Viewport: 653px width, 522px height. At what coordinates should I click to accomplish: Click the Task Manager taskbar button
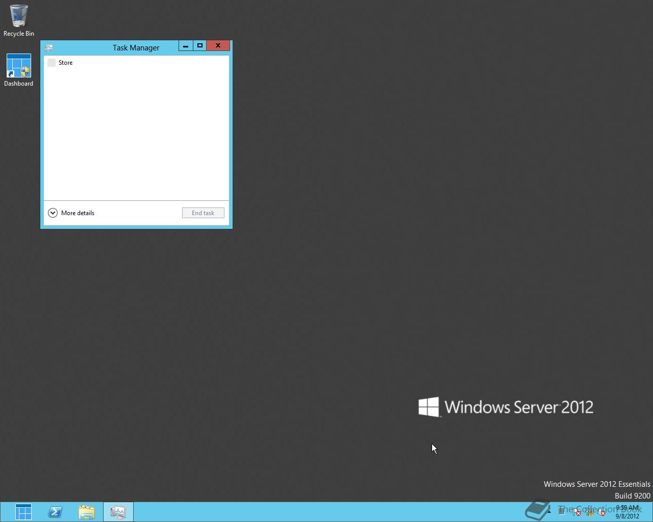point(118,512)
